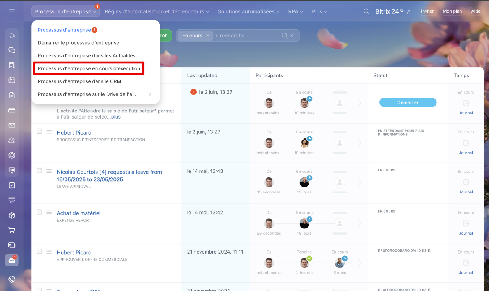489x291 pixels.
Task: Clear the filter with the X button
Action: click(x=292, y=36)
